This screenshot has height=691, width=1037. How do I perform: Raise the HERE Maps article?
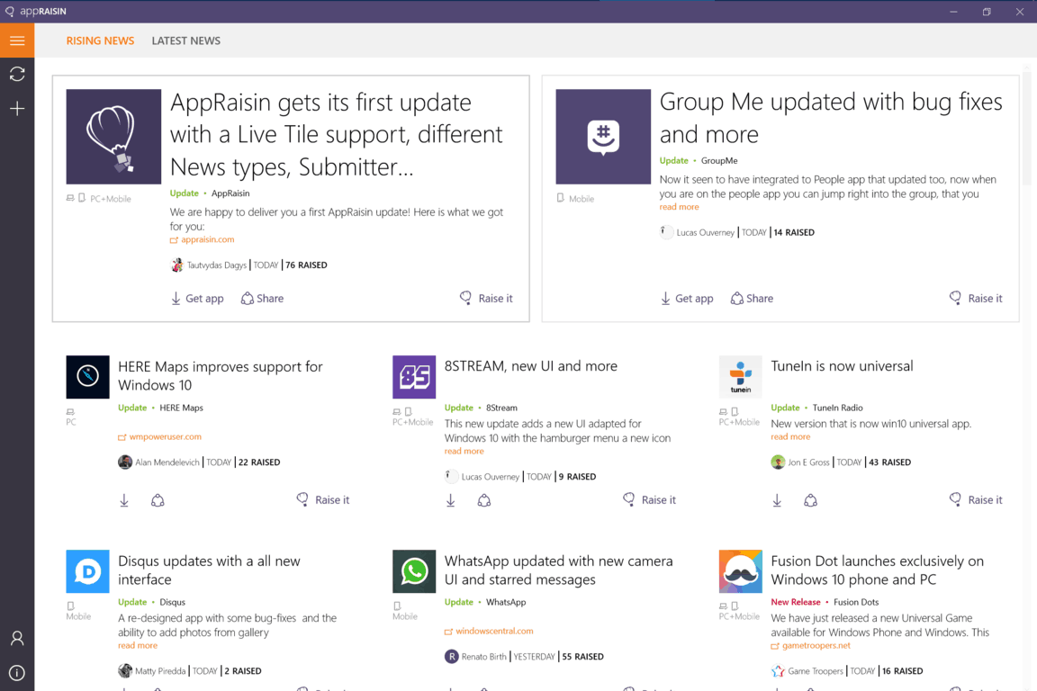click(x=323, y=500)
